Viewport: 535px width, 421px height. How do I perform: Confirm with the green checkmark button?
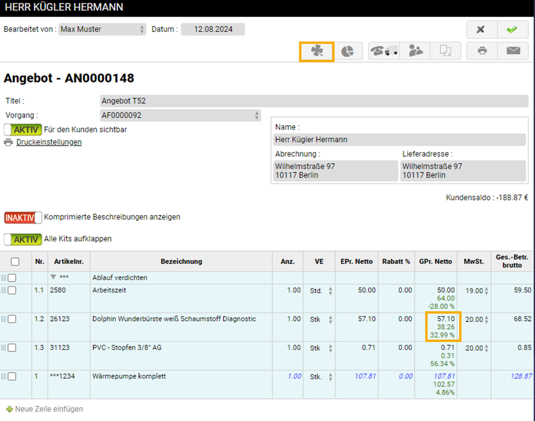pyautogui.click(x=512, y=30)
